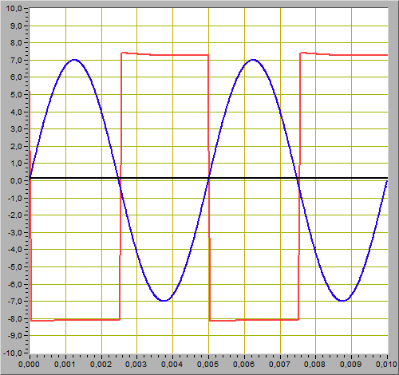Click the y-axis value "-2,0"
Viewport: 399px width, 375px height.
click(15, 215)
